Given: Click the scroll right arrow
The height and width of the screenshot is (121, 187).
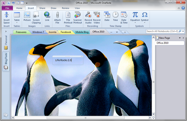Looking at the screenshot, I should [x=150, y=118].
